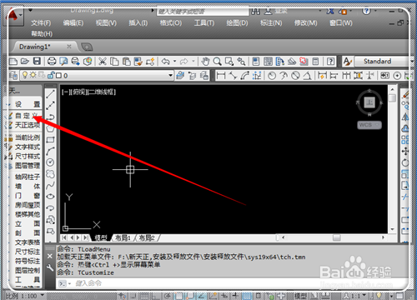
Task: Open the Undo history dropdown arrow
Action: pos(175,61)
